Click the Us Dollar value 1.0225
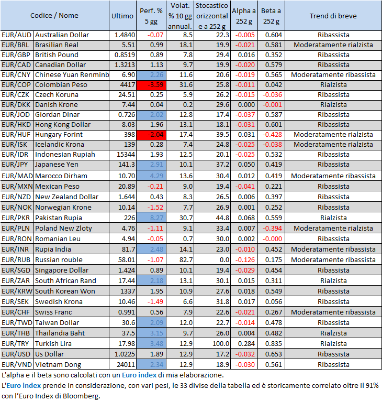The height and width of the screenshot is (401, 382). point(122,354)
